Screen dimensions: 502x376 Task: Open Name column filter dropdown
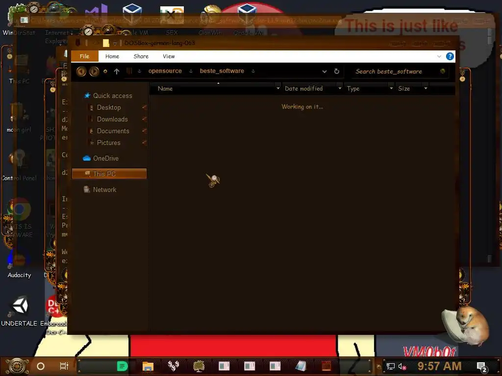pos(278,88)
